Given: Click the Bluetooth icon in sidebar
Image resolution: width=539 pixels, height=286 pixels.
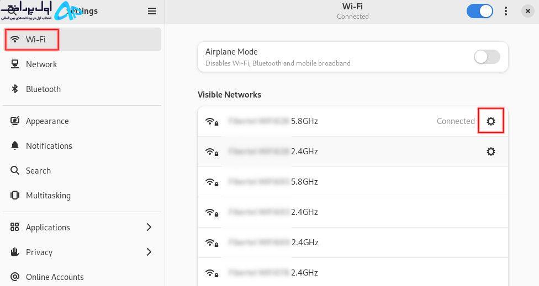Looking at the screenshot, I should 15,89.
